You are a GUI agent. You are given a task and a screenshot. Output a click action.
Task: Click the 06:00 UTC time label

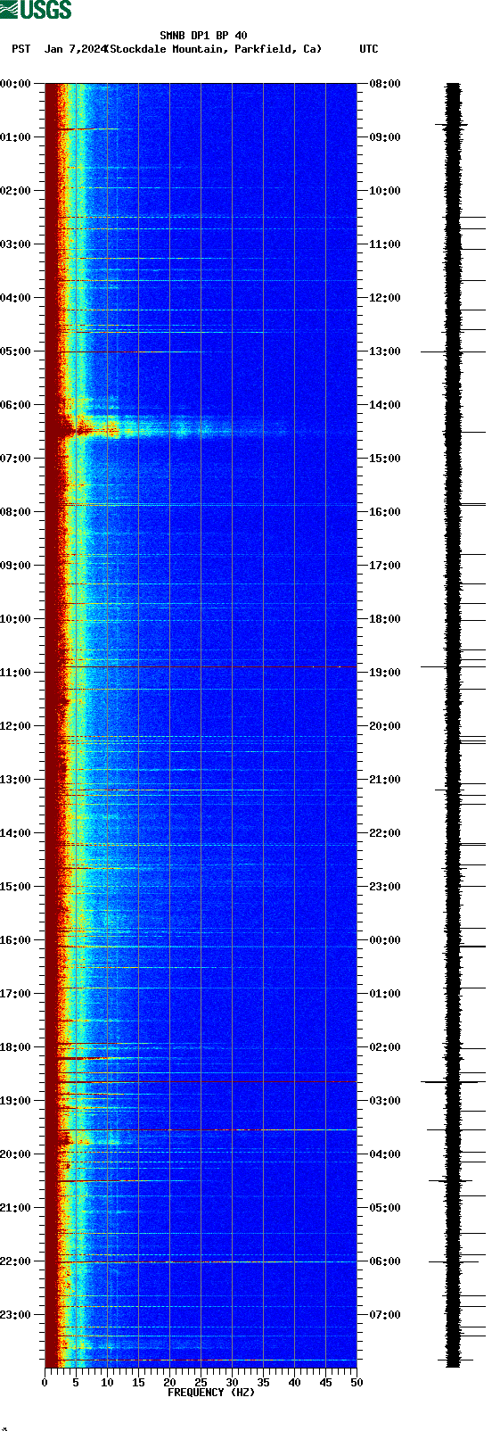click(x=385, y=1261)
